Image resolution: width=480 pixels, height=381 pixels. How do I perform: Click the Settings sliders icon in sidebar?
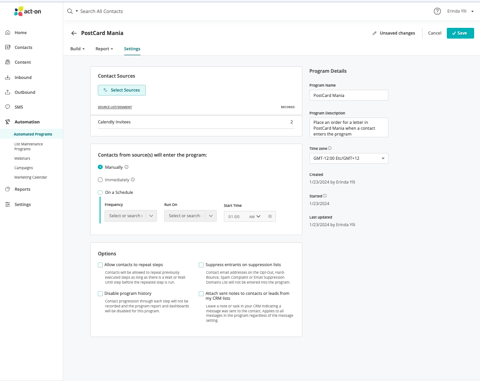coord(8,204)
